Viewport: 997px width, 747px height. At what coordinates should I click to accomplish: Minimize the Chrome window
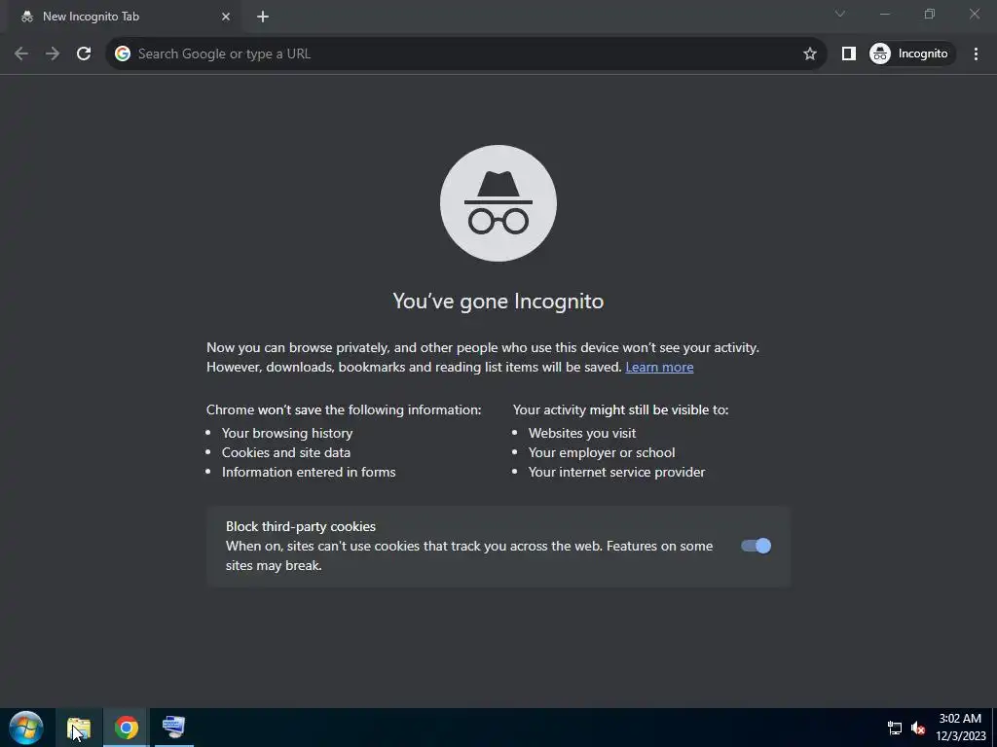point(884,14)
